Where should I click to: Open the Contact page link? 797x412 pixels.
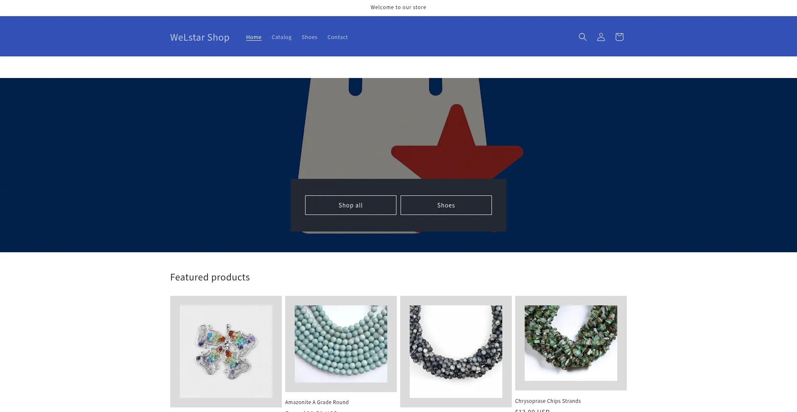(337, 37)
